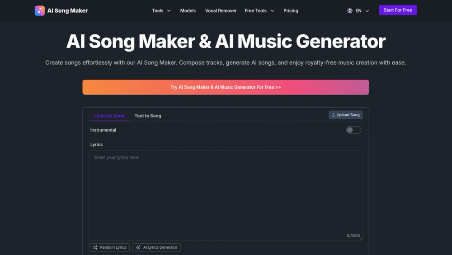The image size is (452, 255).
Task: Click the AI Song Maker logo icon
Action: point(40,11)
